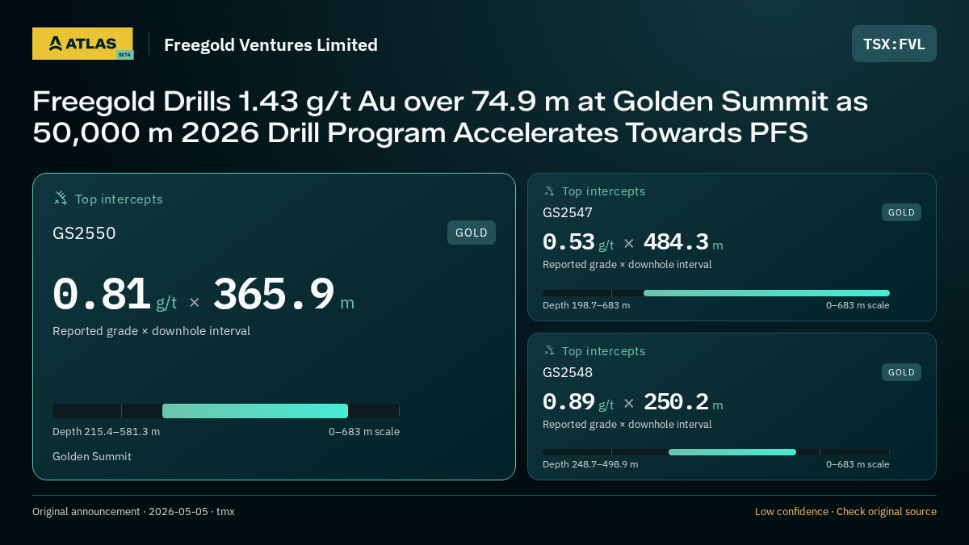Image resolution: width=969 pixels, height=545 pixels.
Task: Click the TSX:FVL ticker badge
Action: (x=894, y=44)
